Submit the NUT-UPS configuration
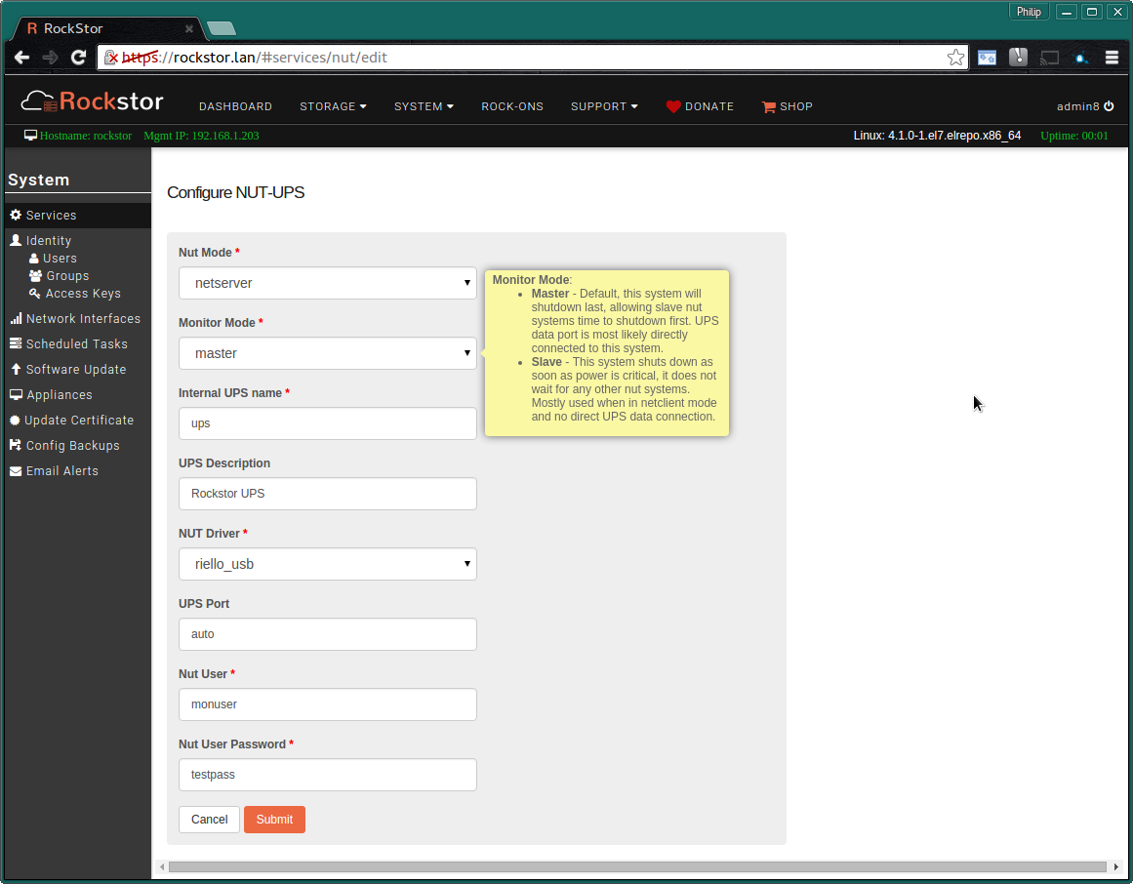 tap(274, 819)
